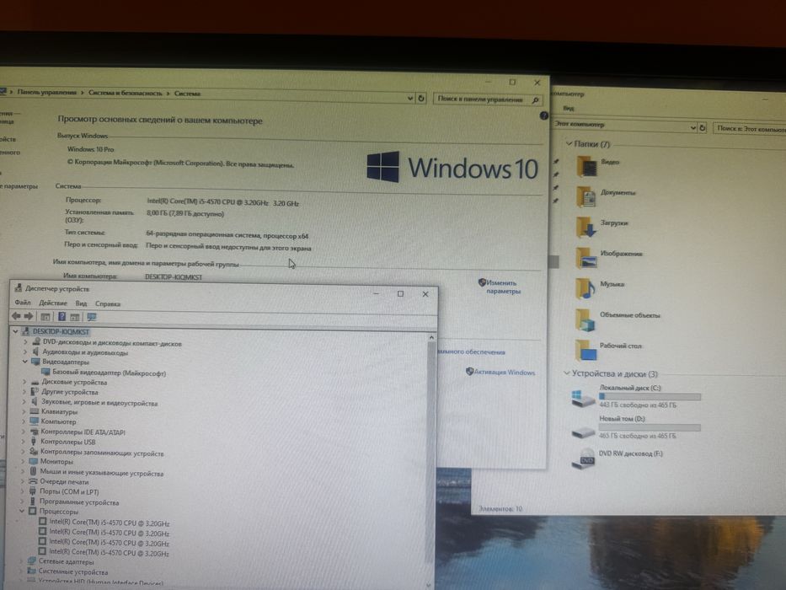Expand Мониторы node in Device Manager
The image size is (786, 590).
click(23, 461)
